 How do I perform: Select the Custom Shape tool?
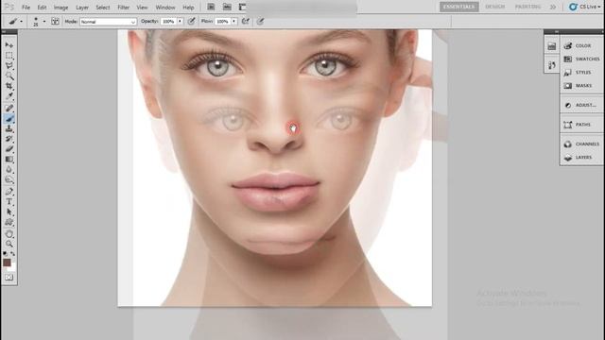point(9,223)
